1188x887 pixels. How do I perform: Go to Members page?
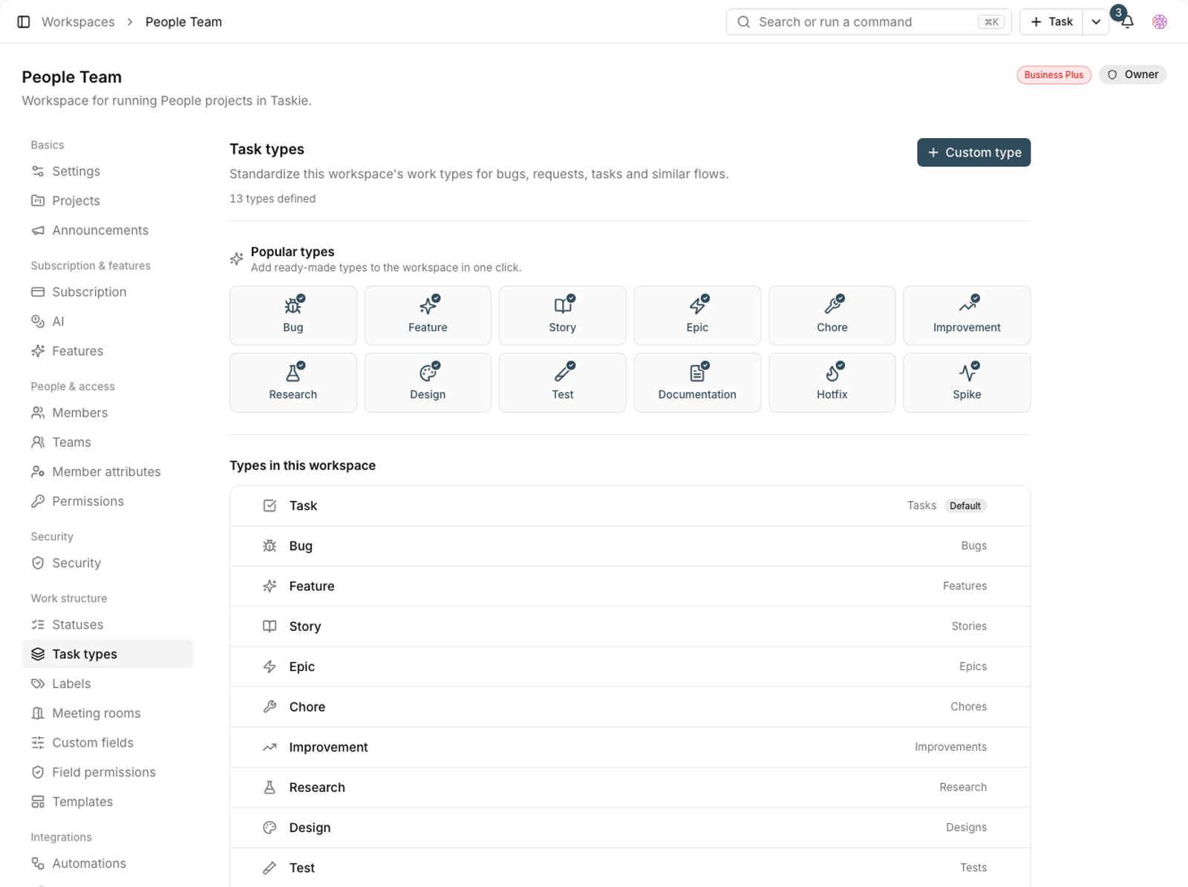point(108,413)
